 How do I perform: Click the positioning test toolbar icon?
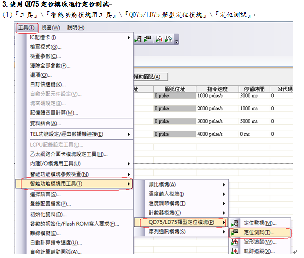pos(148,38)
